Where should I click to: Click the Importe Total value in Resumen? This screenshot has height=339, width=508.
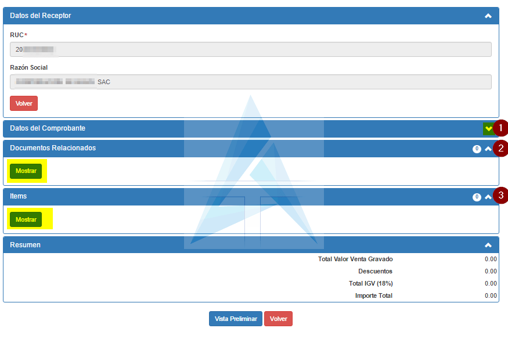(491, 295)
